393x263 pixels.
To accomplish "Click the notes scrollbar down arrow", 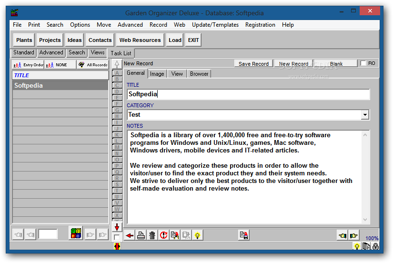I will coord(365,219).
